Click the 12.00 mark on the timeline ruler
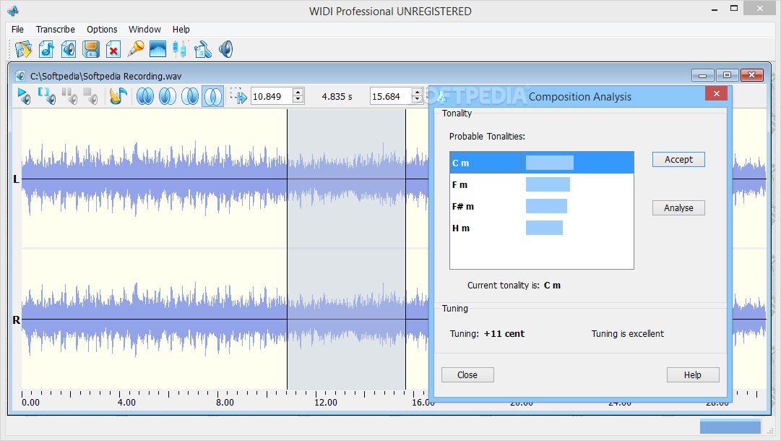The image size is (781, 441). (x=326, y=402)
